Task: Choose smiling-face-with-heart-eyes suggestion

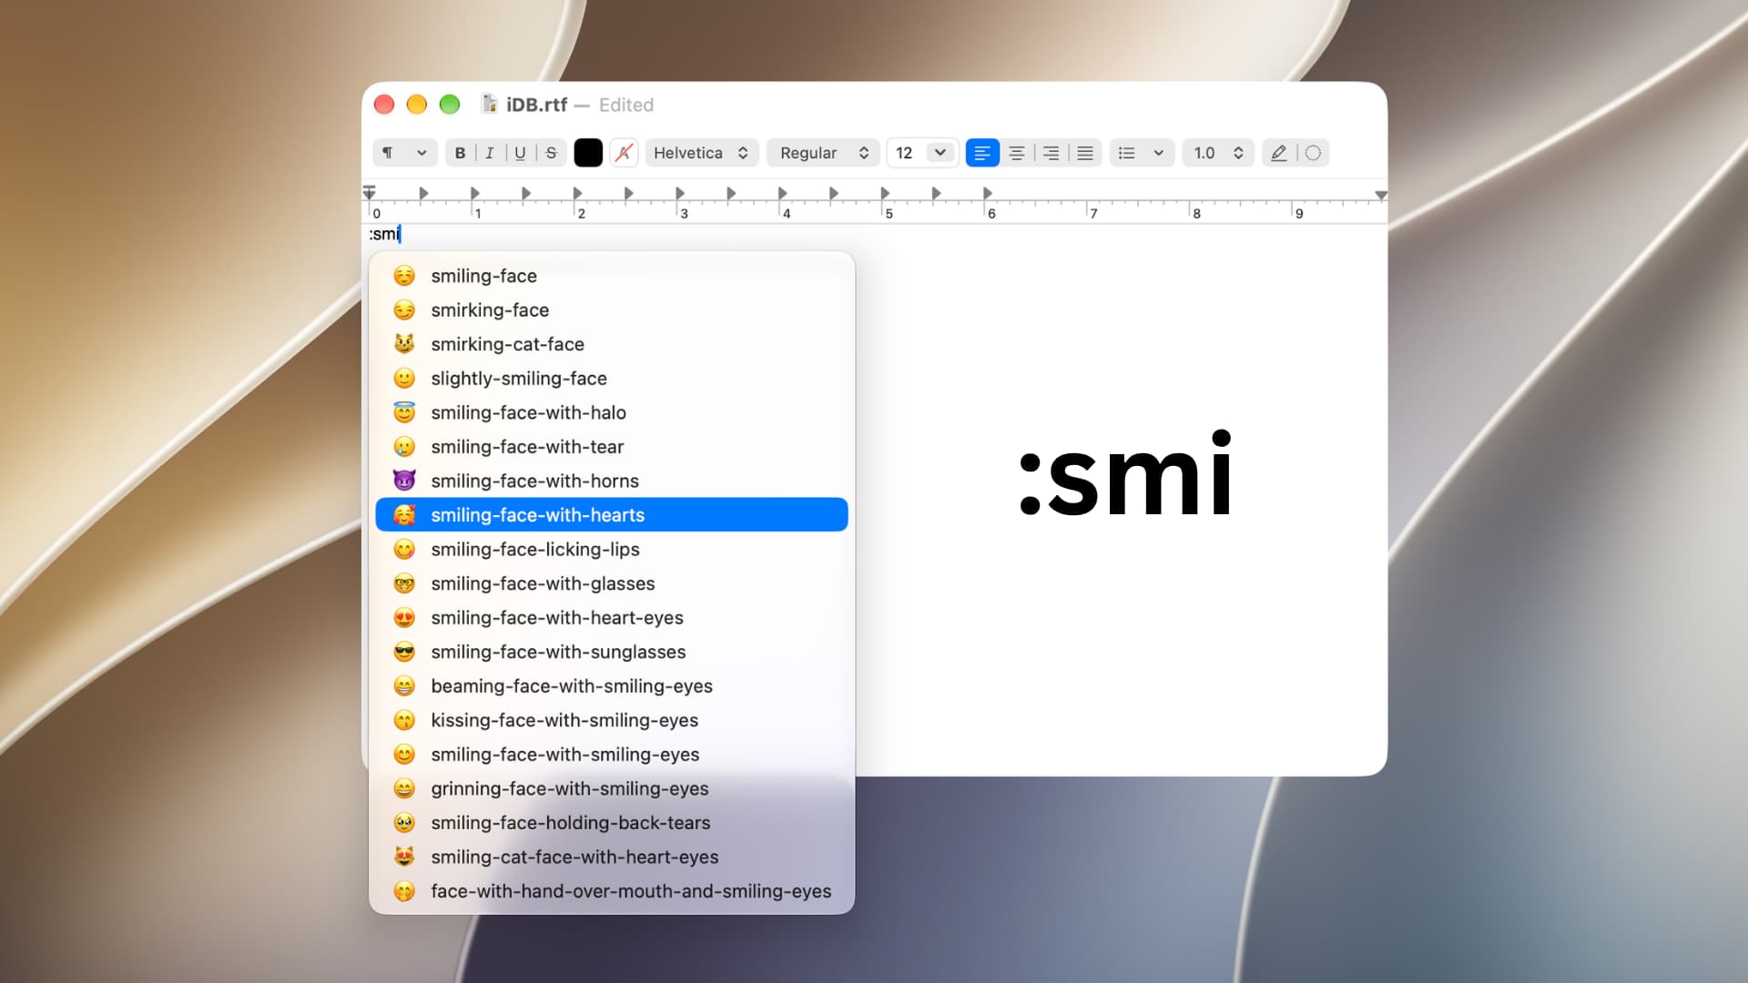Action: pos(612,618)
